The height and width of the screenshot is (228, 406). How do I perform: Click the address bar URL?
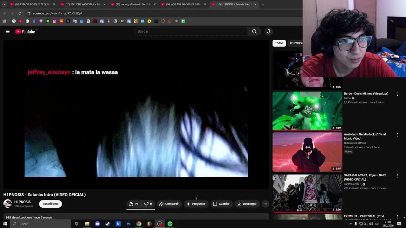pyautogui.click(x=58, y=13)
